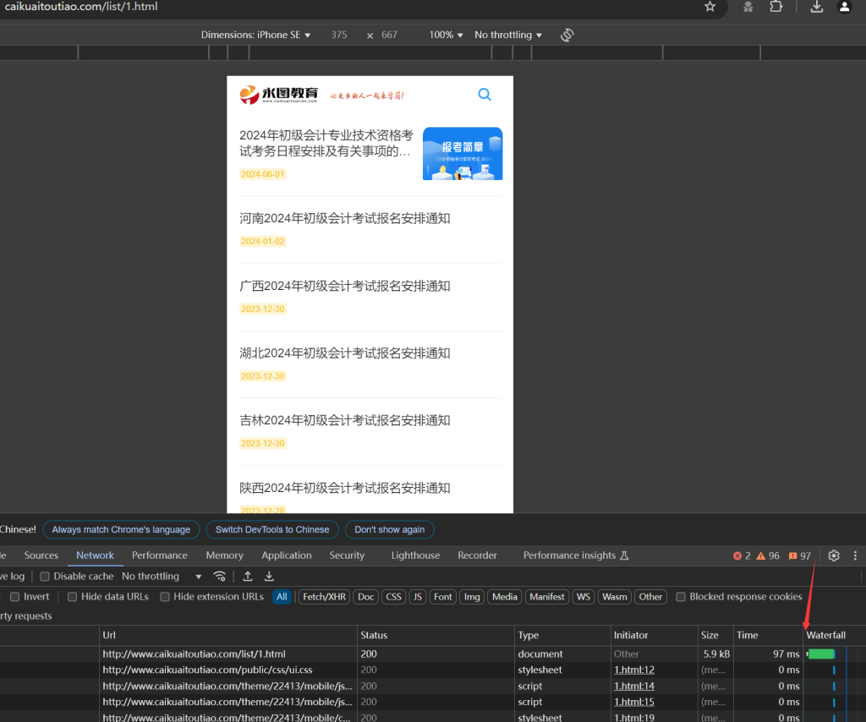The width and height of the screenshot is (866, 722).
Task: Filter requests by Fetch/XHR type
Action: (x=326, y=597)
